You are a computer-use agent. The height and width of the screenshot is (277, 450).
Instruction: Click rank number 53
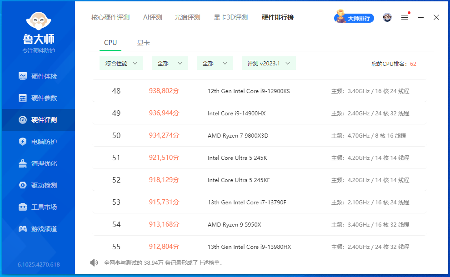coord(116,202)
